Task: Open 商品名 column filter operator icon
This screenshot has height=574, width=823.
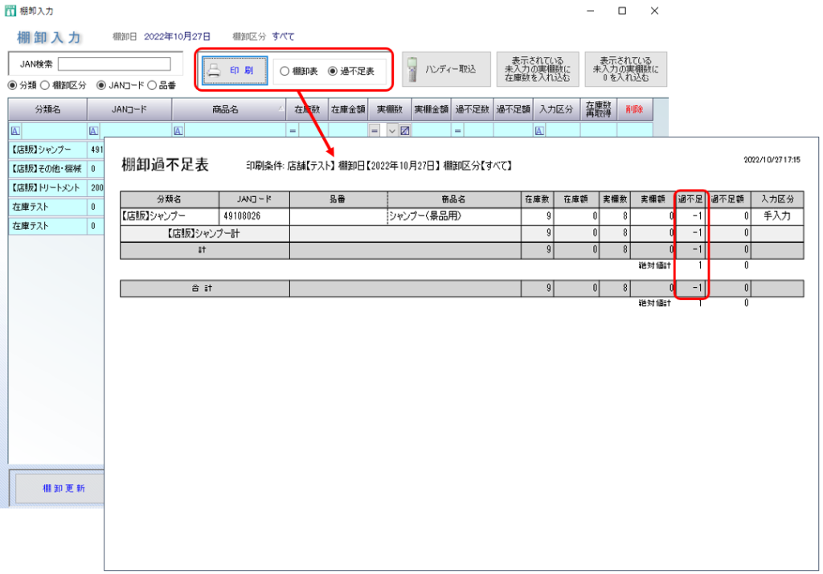Action: coord(178,131)
